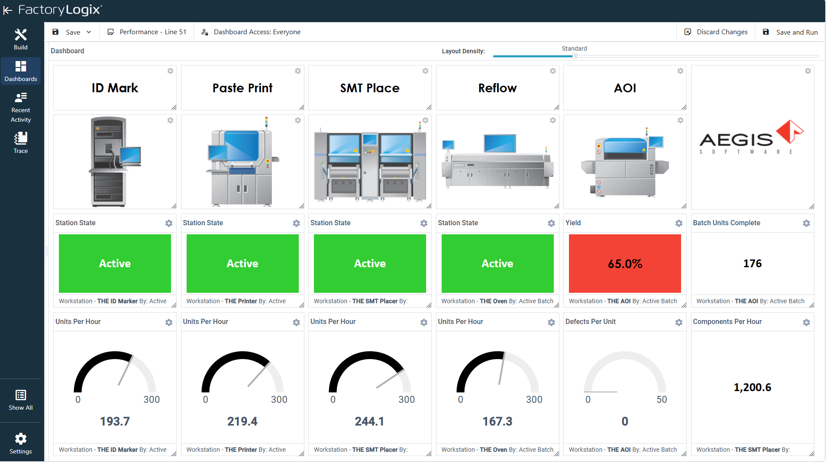Change Dashboard Access: Everyone setting
Viewport: 827px width, 463px height.
[x=251, y=32]
